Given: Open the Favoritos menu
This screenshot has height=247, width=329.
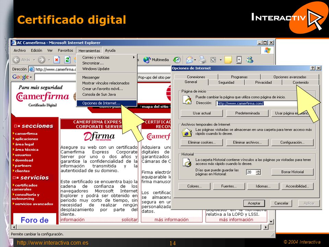Looking at the screenshot, I should coord(65,50).
